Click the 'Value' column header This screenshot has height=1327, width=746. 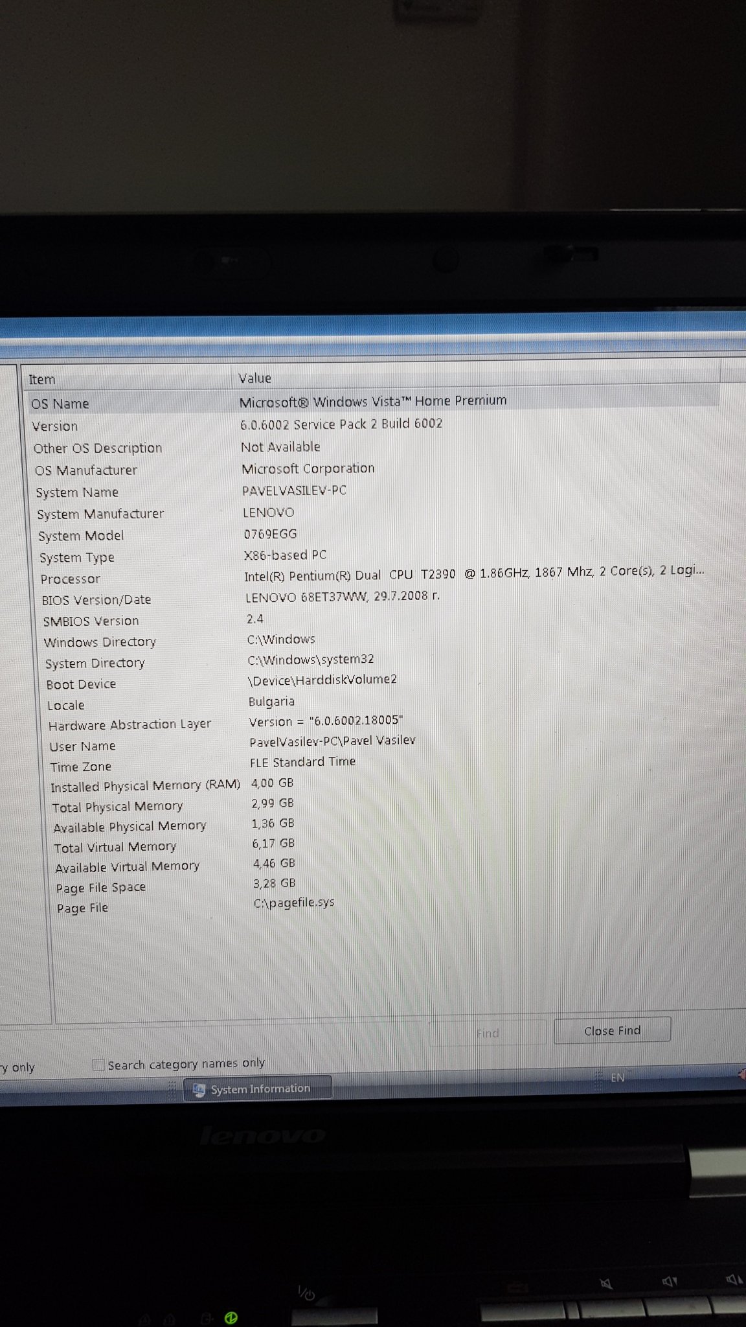tap(476, 377)
